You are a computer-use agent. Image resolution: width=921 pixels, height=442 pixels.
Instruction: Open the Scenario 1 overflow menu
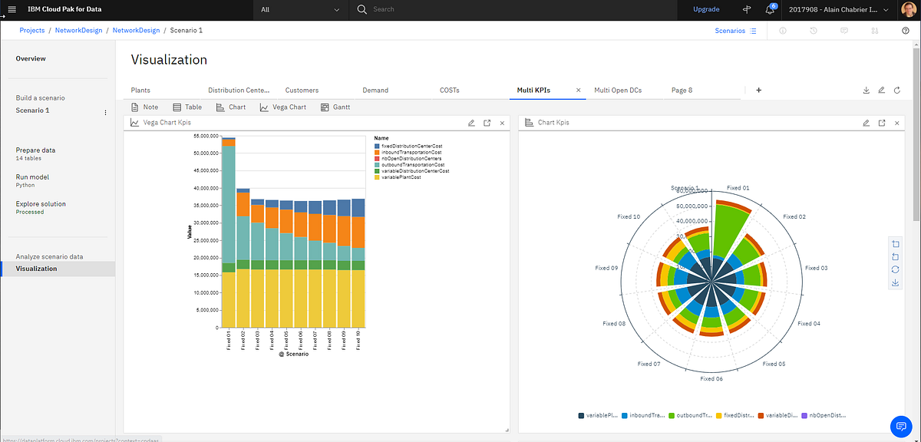pyautogui.click(x=106, y=112)
